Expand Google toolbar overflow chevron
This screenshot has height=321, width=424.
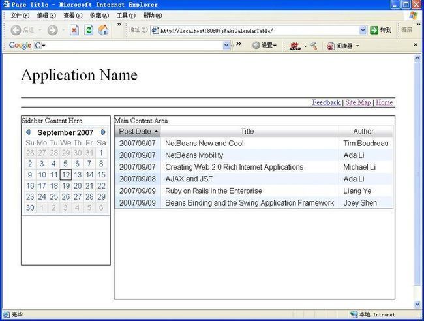pyautogui.click(x=239, y=44)
